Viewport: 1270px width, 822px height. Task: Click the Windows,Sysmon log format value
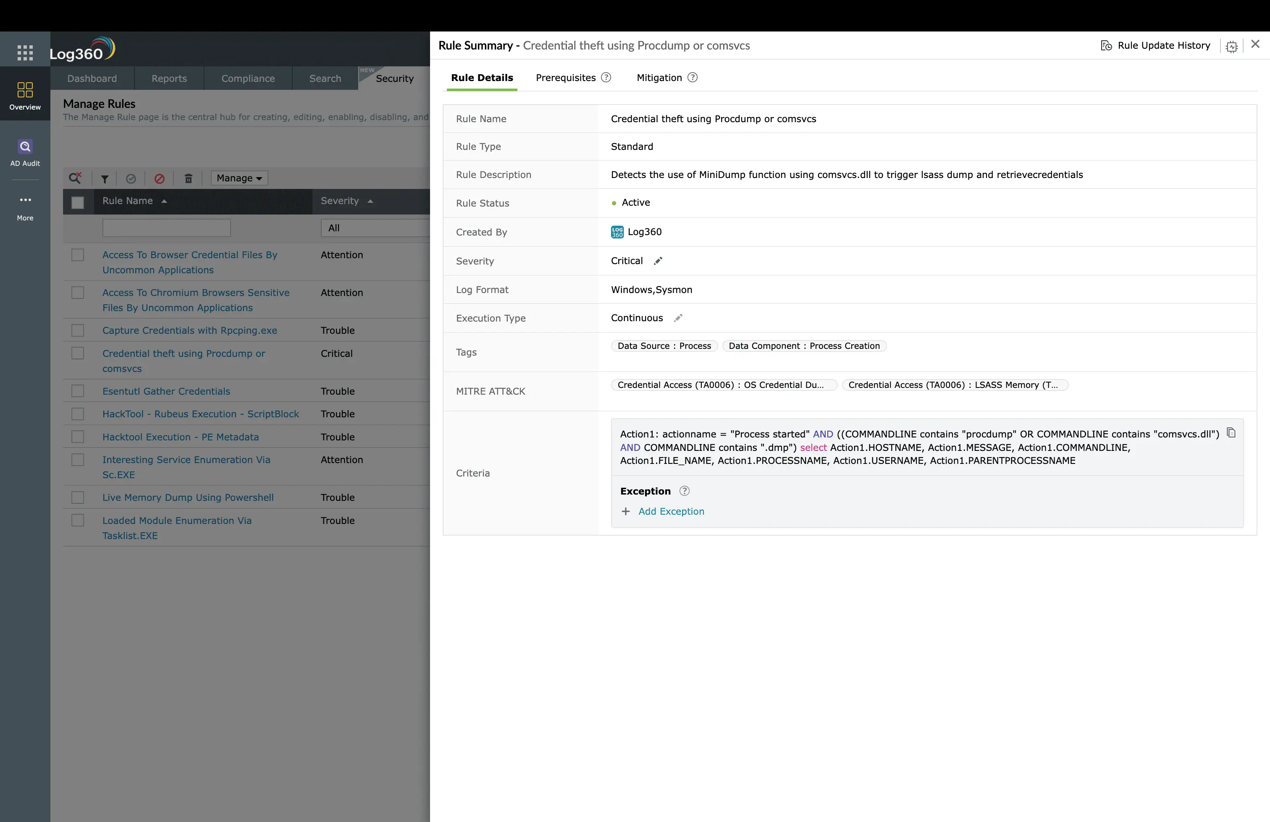[x=651, y=290]
